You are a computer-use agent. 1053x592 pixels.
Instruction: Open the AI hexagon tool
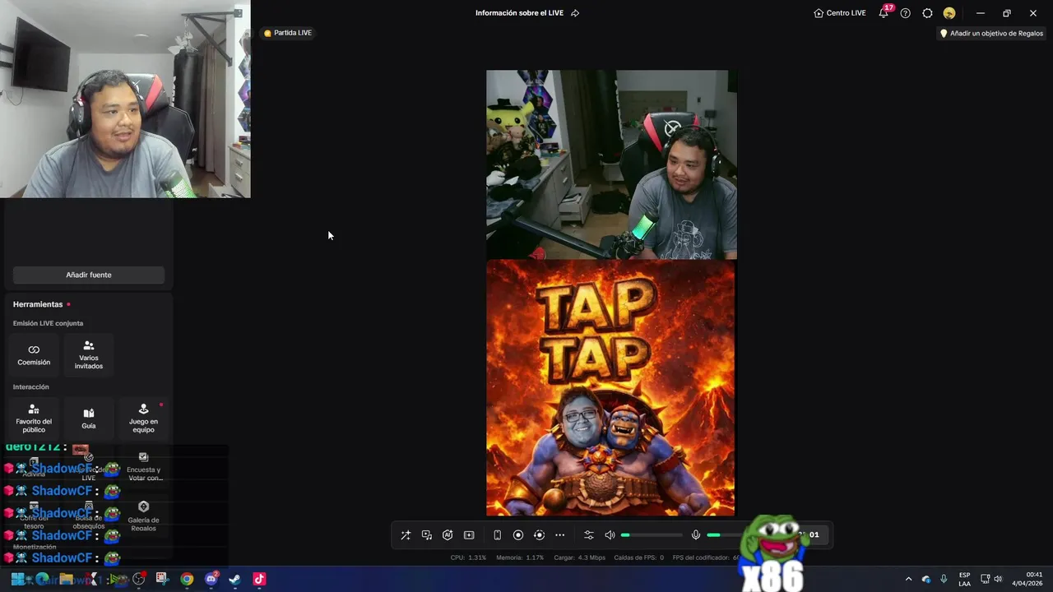(x=448, y=535)
